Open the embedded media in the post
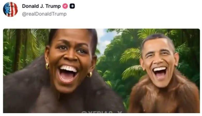This screenshot has width=202, height=116. click(x=101, y=71)
